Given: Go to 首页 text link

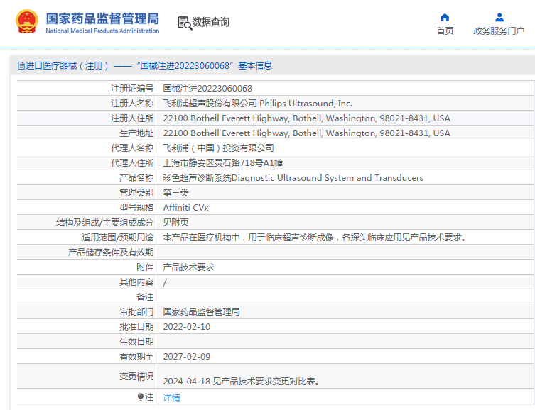Looking at the screenshot, I should (445, 31).
